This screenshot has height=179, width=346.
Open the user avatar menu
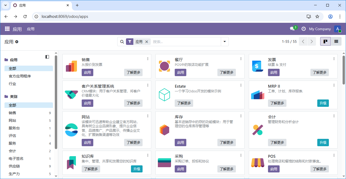tap(338, 29)
